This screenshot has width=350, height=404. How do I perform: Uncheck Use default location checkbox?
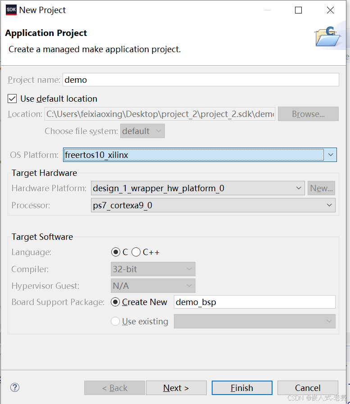click(12, 99)
